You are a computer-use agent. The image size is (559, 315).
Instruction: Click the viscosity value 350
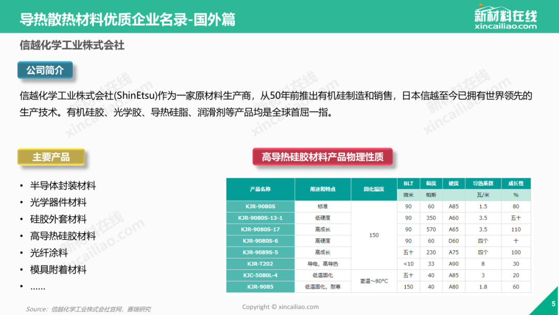point(431,218)
